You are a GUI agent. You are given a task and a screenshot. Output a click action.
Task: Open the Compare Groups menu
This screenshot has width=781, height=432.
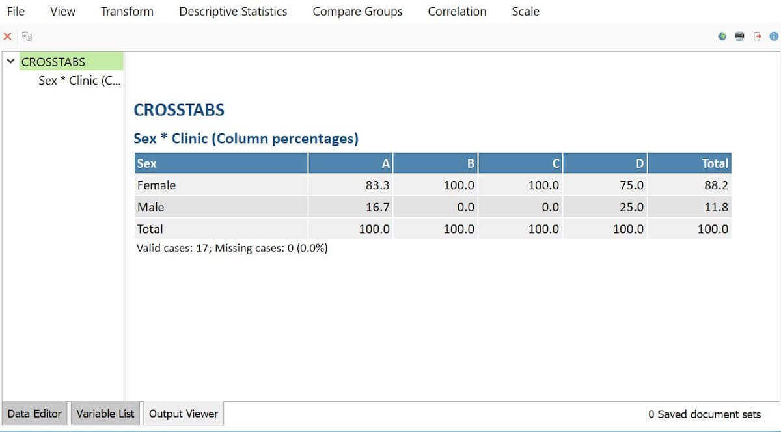click(357, 12)
